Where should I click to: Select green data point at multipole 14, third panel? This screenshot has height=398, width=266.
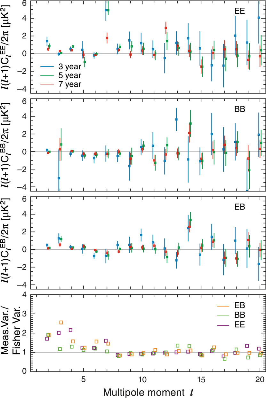[x=190, y=220]
